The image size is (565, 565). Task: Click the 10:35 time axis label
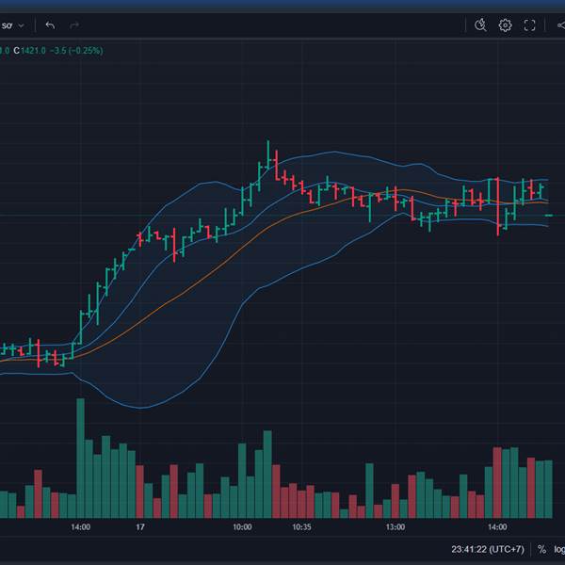click(x=301, y=527)
